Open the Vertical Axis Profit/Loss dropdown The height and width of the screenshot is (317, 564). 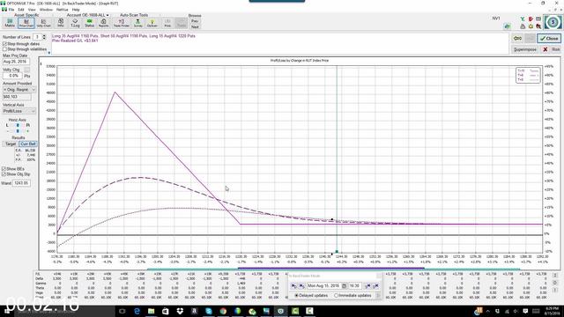point(19,111)
